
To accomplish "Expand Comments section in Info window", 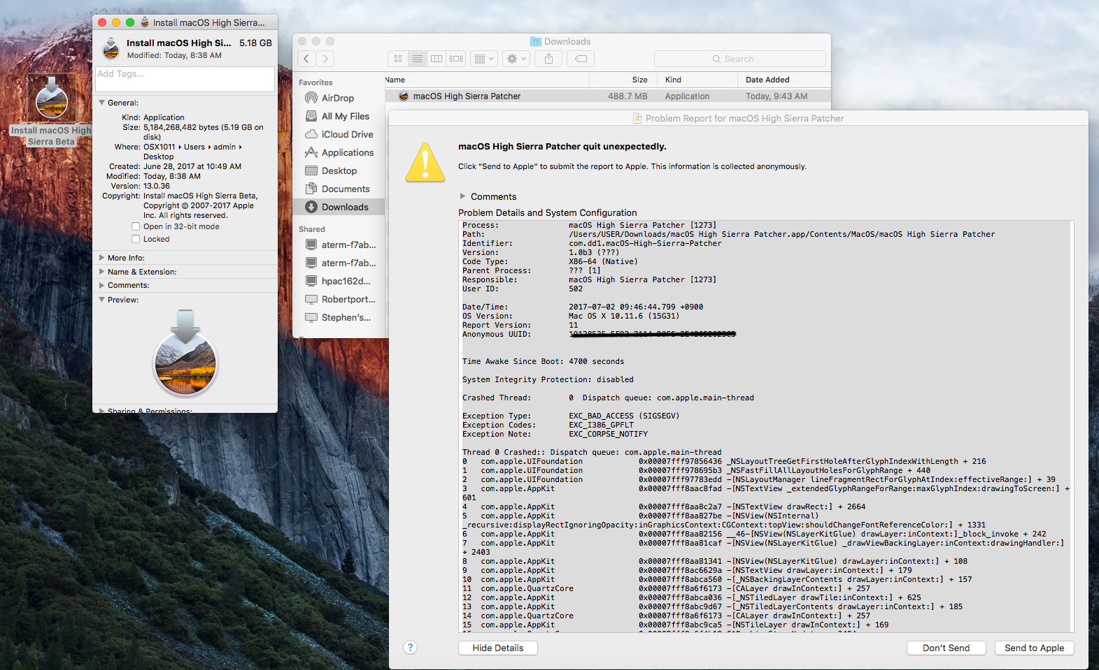I will tap(102, 285).
